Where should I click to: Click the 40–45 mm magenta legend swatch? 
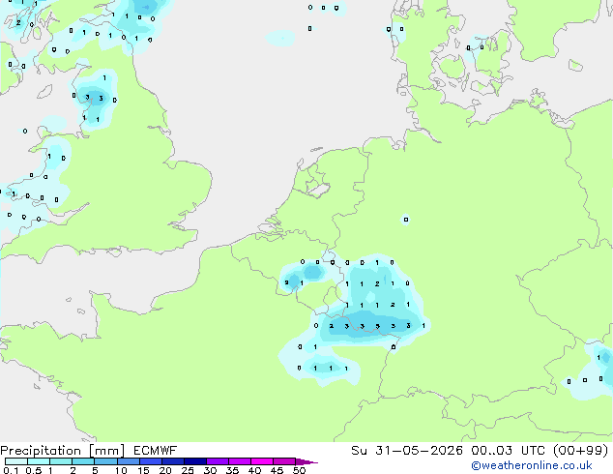point(262,461)
